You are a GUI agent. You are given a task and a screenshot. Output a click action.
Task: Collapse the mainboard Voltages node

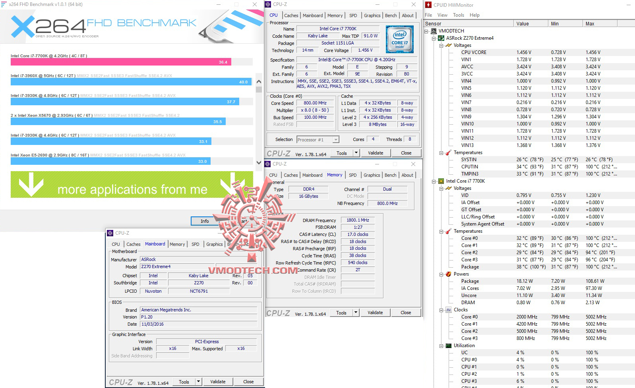[x=441, y=45]
